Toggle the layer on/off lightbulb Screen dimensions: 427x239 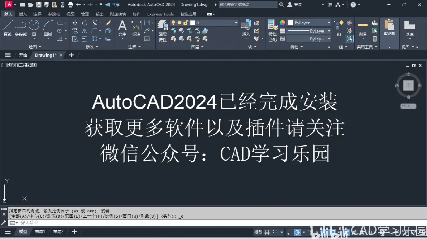click(173, 23)
